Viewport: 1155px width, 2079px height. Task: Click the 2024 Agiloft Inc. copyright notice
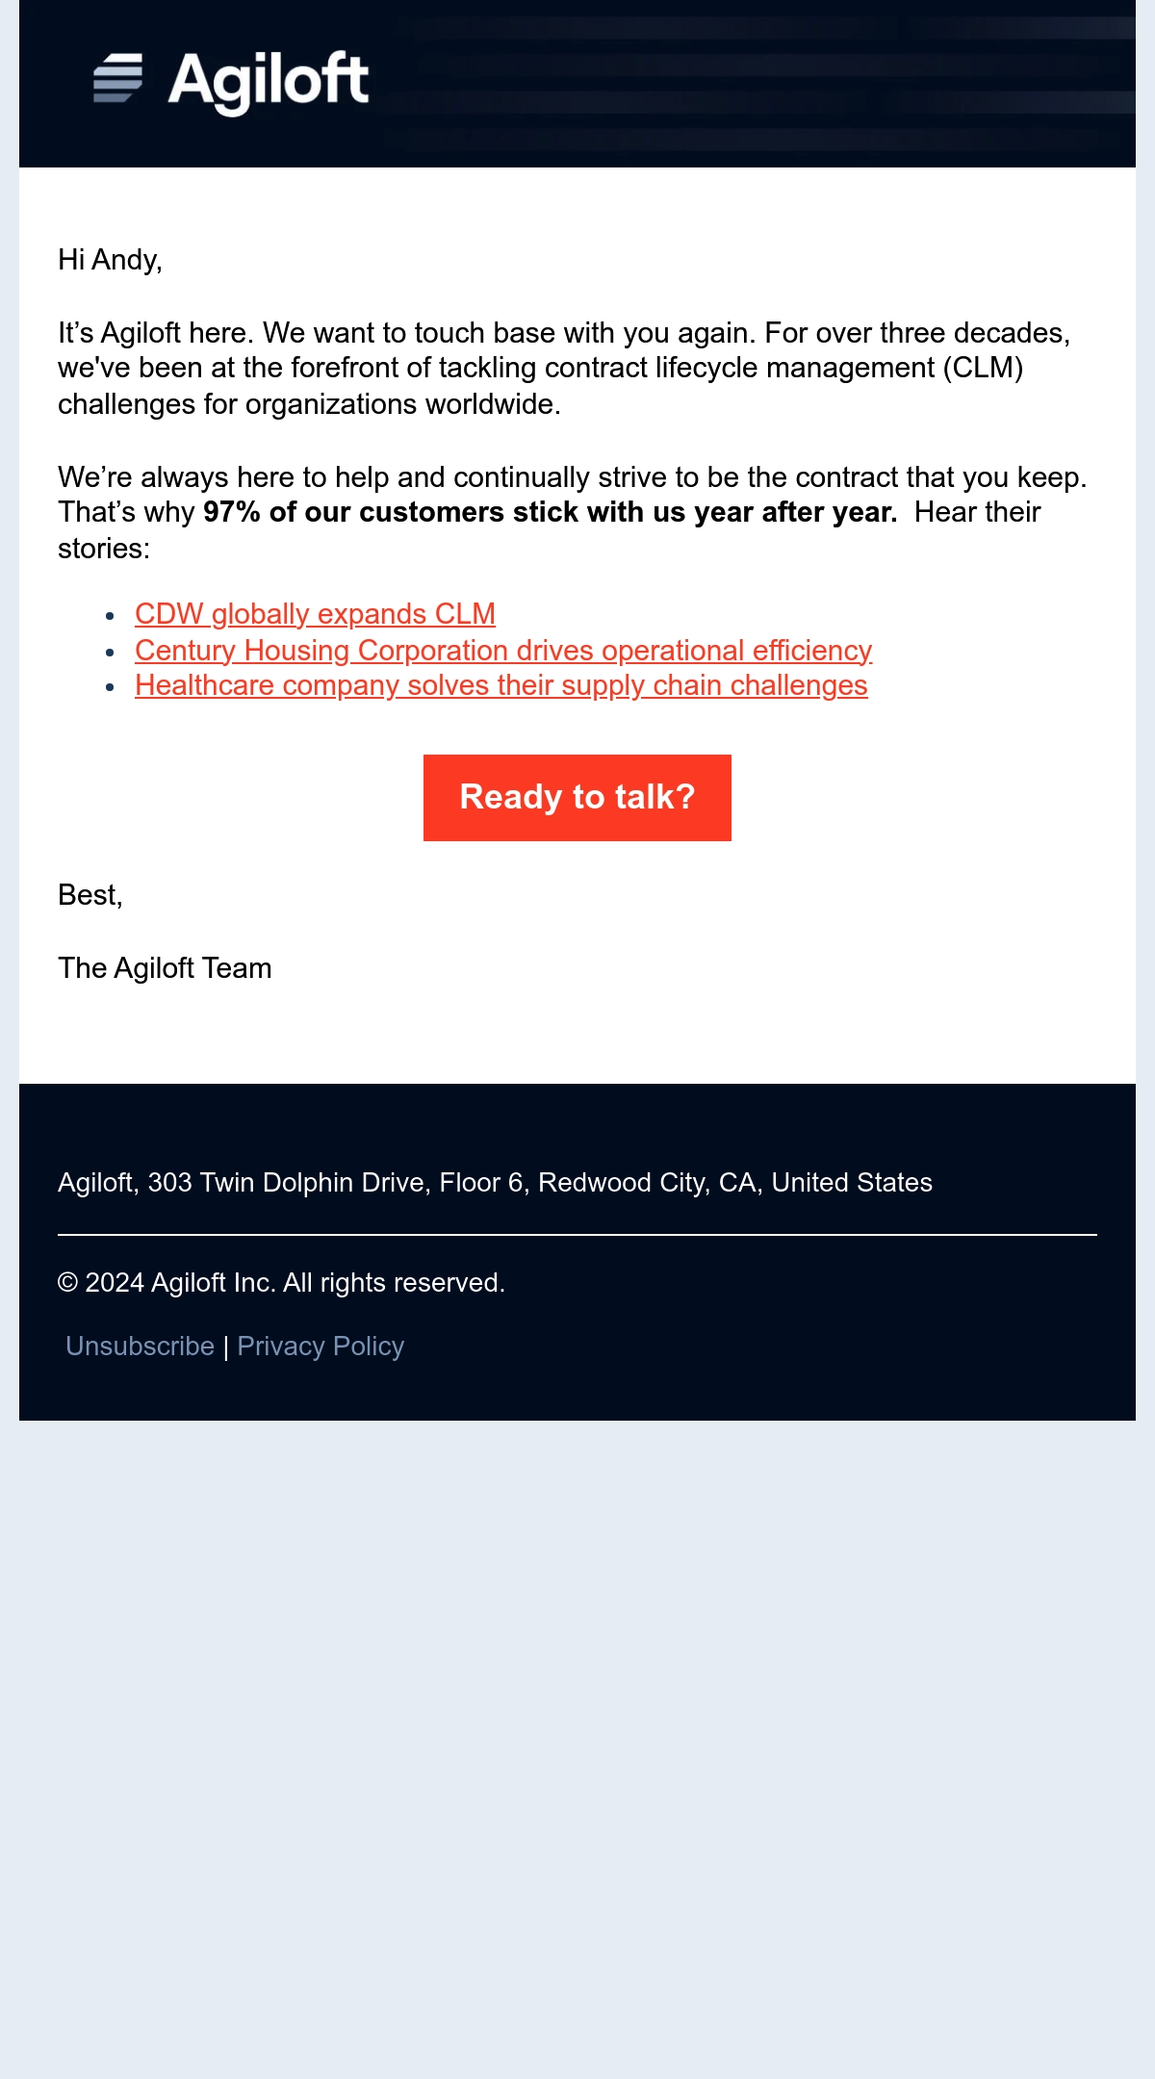tap(281, 1283)
